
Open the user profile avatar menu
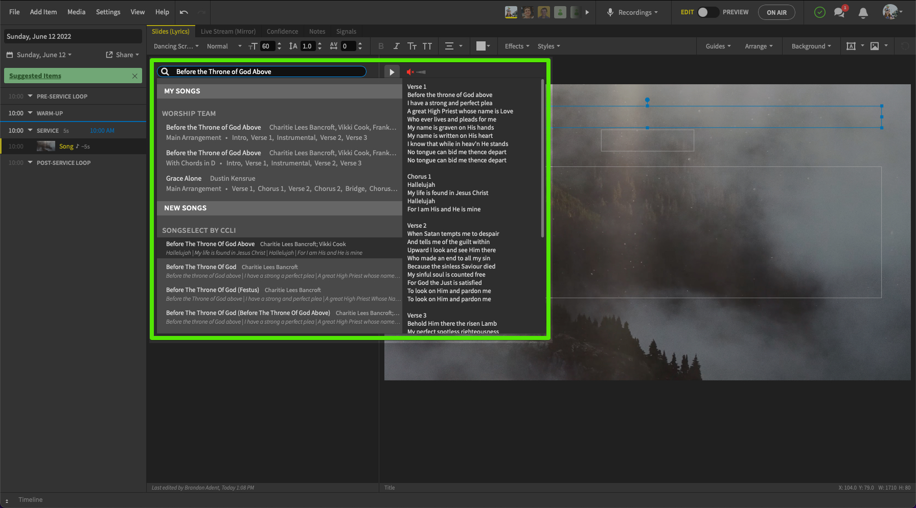(891, 12)
